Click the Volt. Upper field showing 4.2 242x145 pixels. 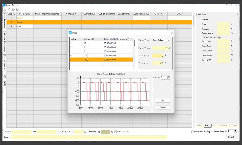158,56
